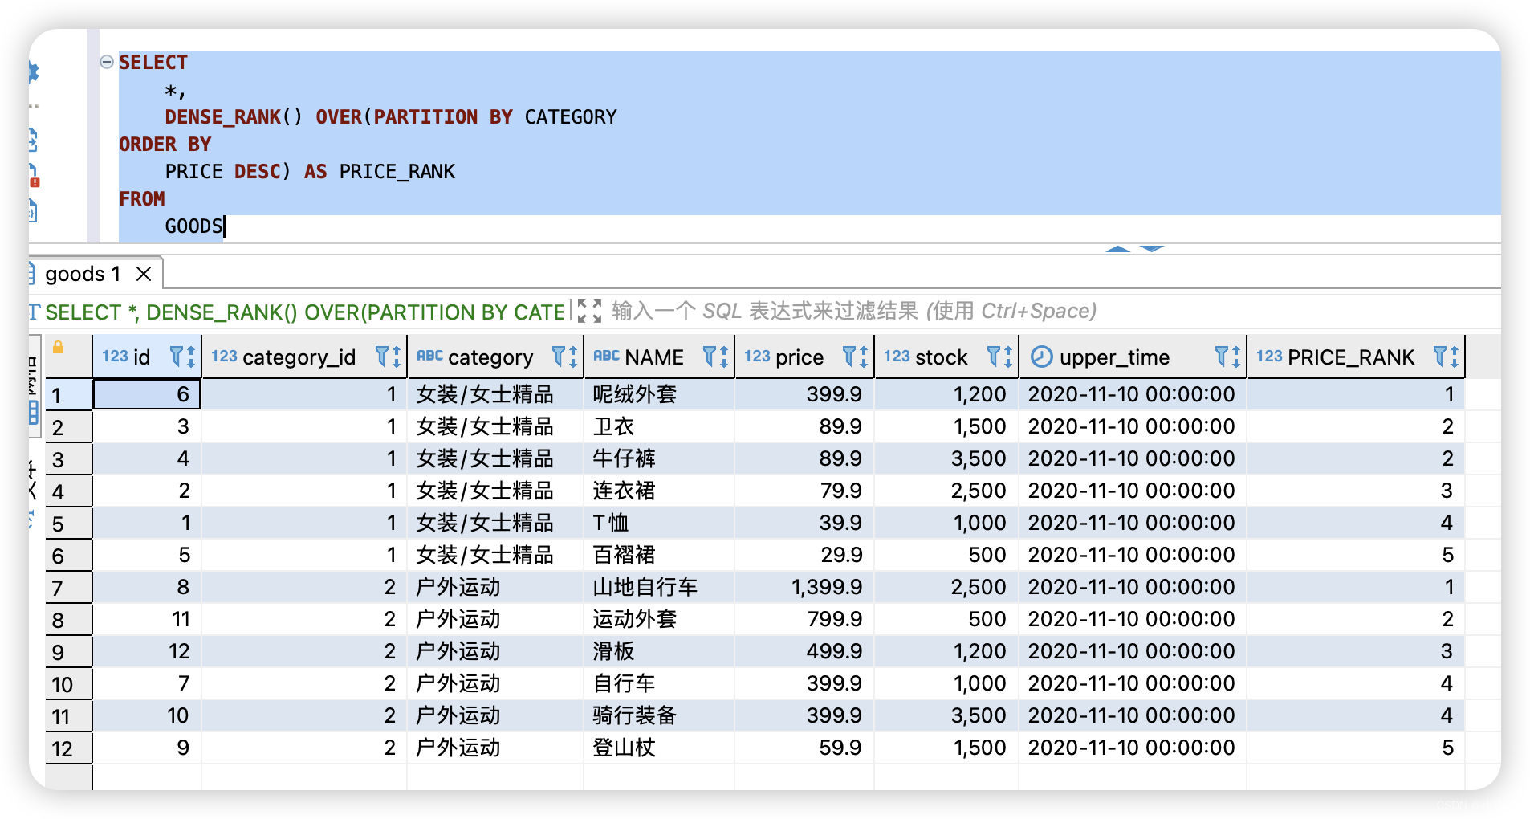Click the cell containing 登山杖
The width and height of the screenshot is (1530, 819).
point(658,748)
